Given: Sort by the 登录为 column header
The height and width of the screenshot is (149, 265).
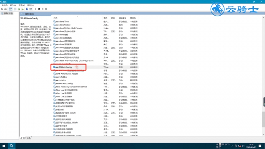Looking at the screenshot, I should pos(133,18).
